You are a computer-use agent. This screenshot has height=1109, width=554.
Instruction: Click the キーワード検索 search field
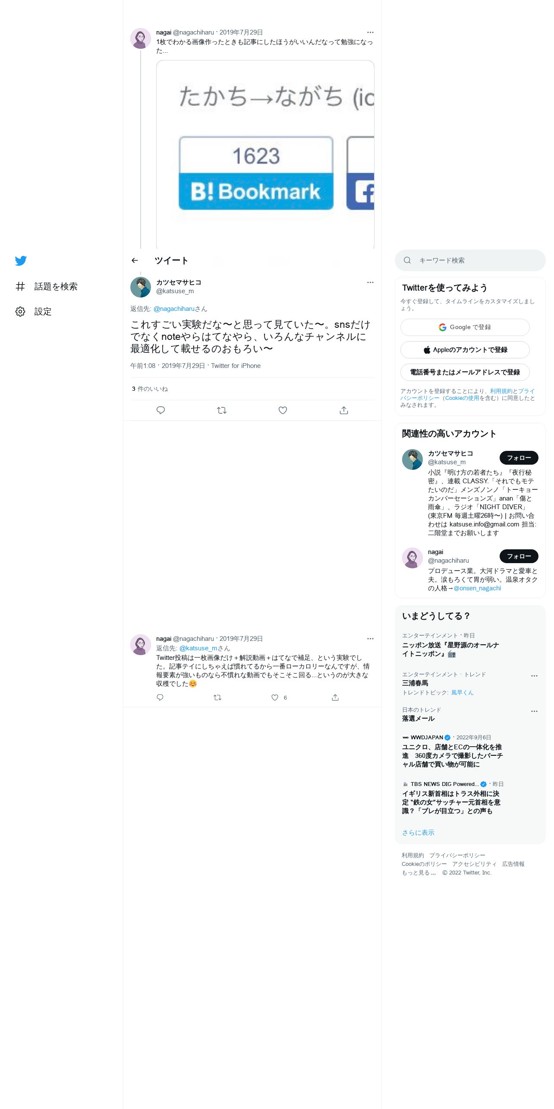point(470,260)
